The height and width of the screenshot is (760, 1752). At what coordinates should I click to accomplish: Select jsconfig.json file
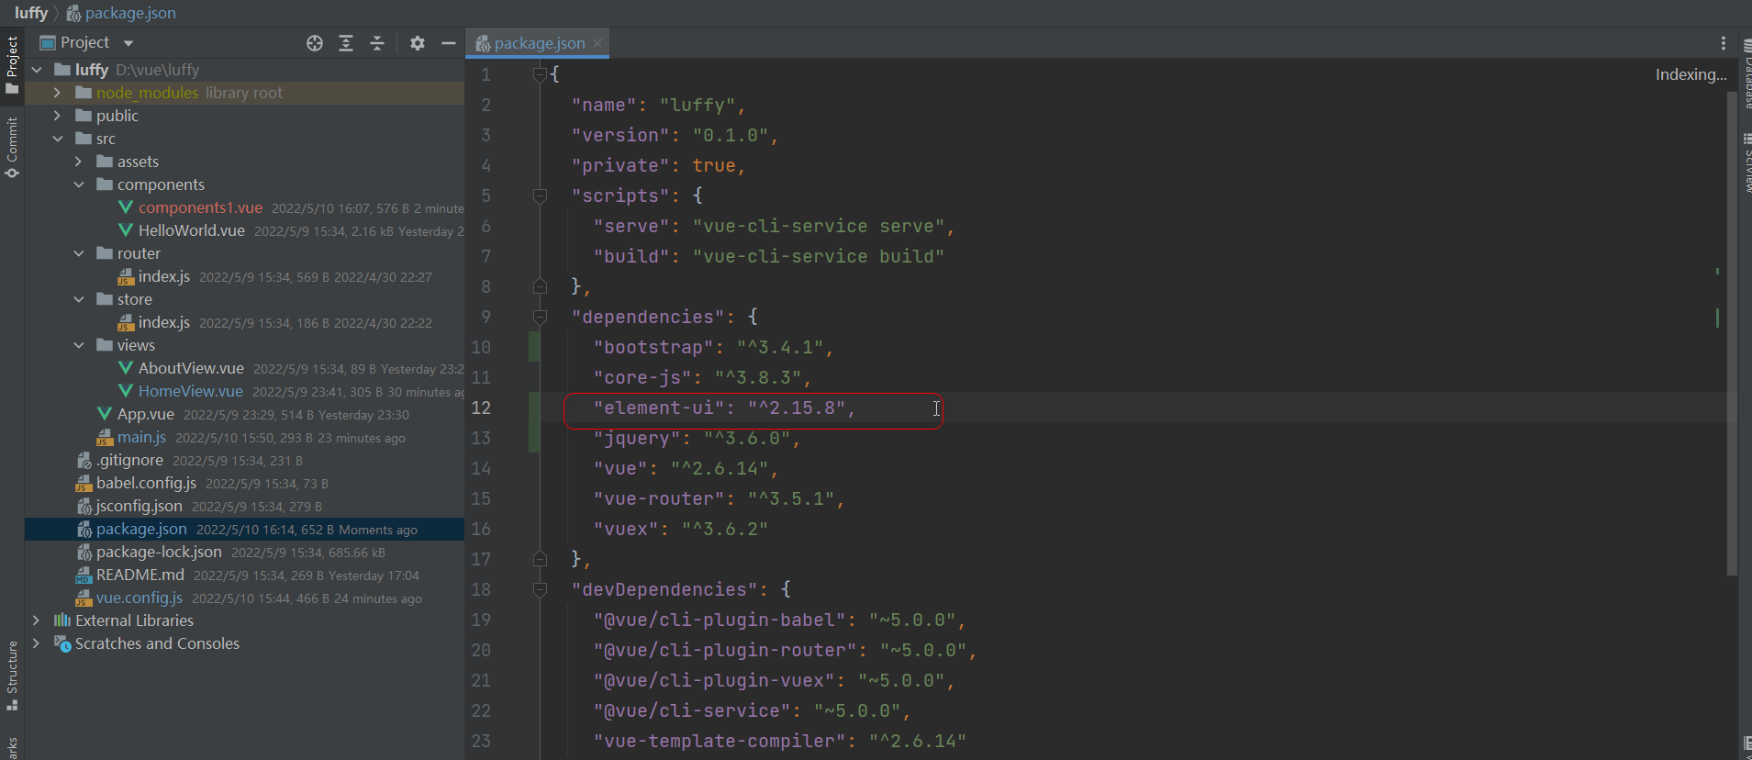(139, 506)
